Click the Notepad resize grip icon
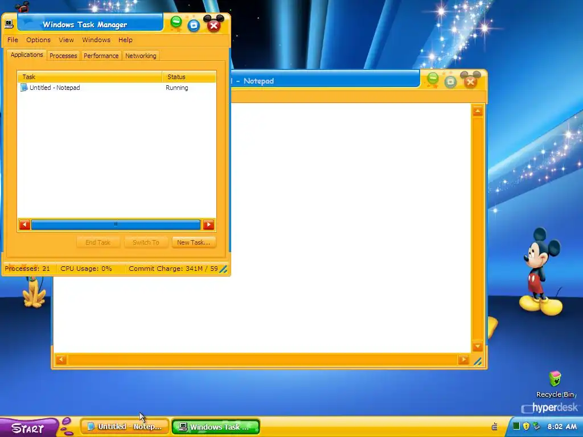 click(x=478, y=361)
